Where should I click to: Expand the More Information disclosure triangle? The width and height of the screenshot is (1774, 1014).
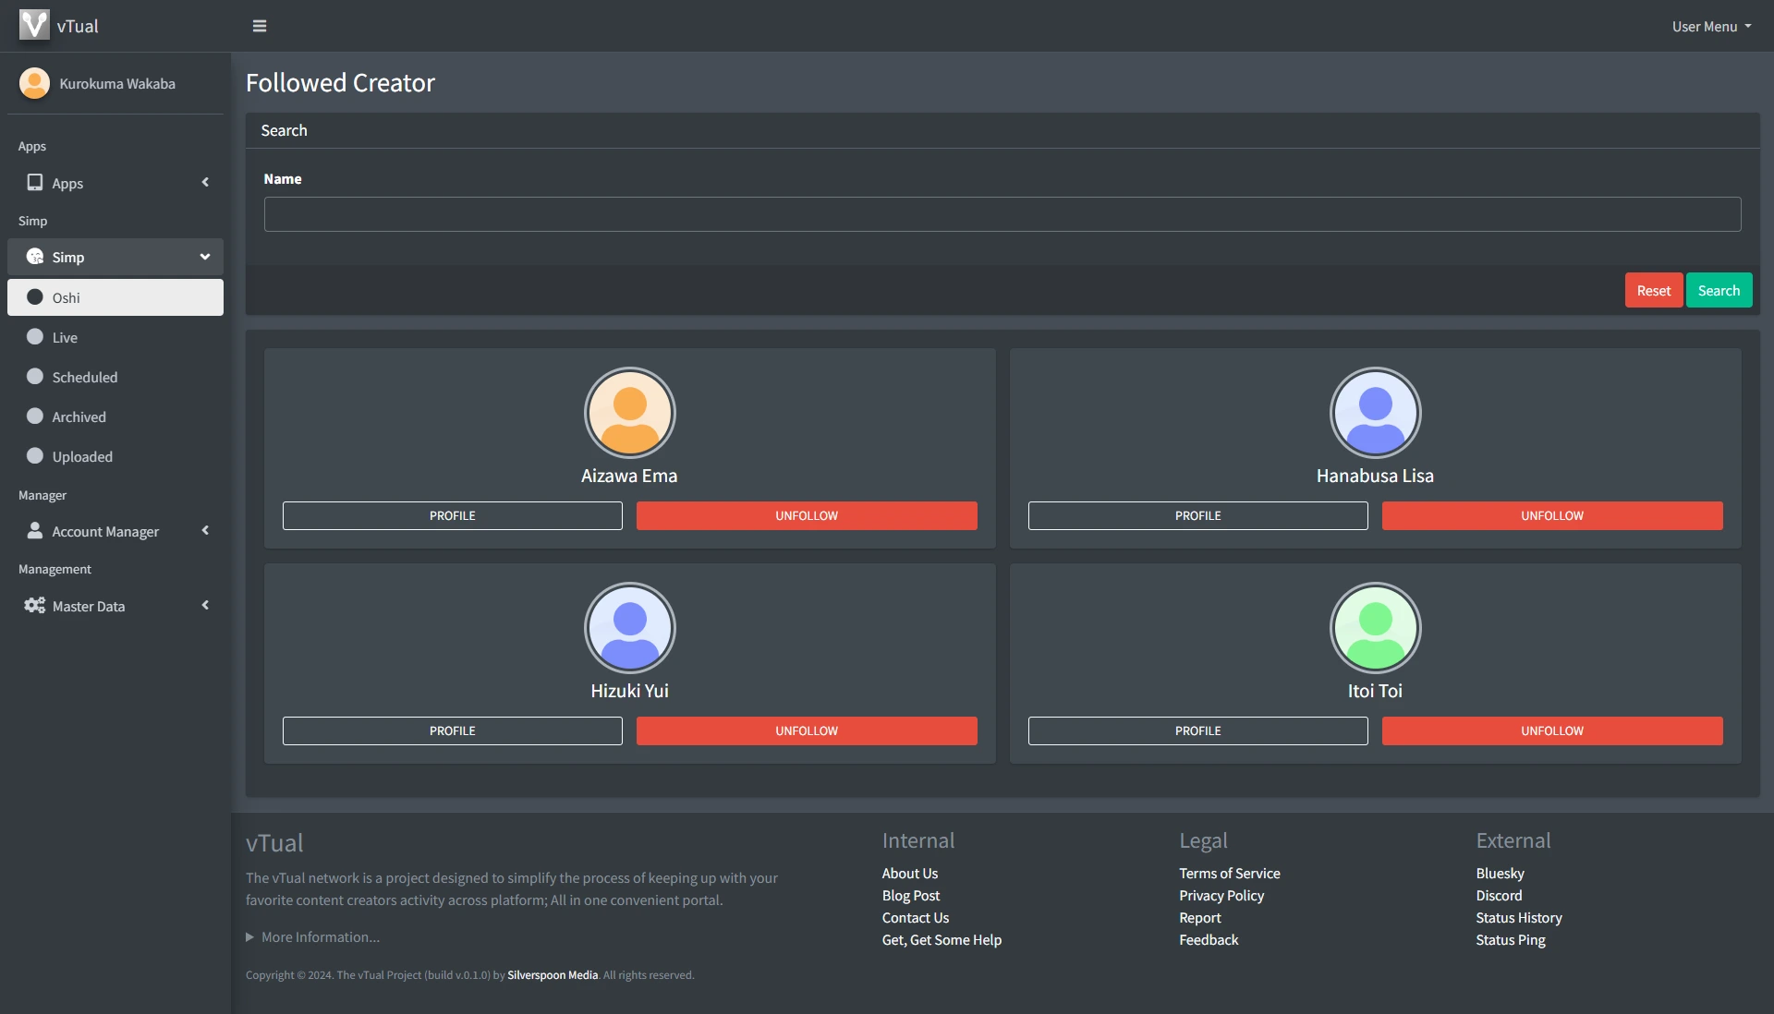coord(249,937)
